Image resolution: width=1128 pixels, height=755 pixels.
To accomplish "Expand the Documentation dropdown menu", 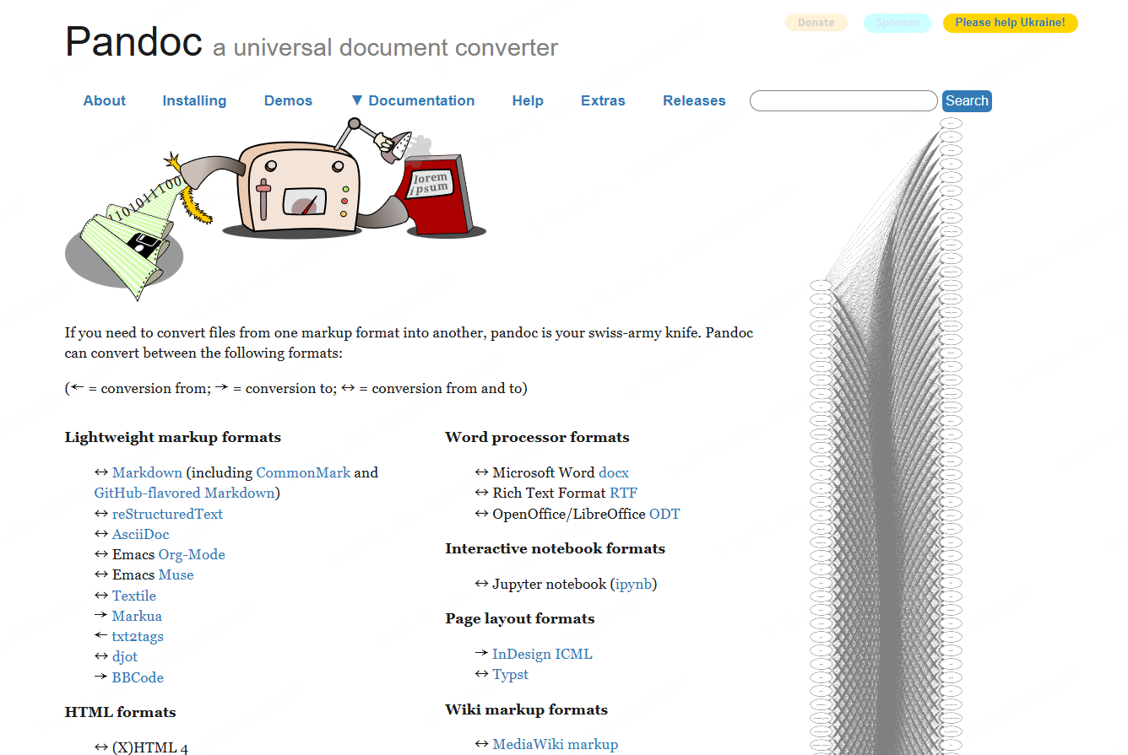I will [413, 100].
